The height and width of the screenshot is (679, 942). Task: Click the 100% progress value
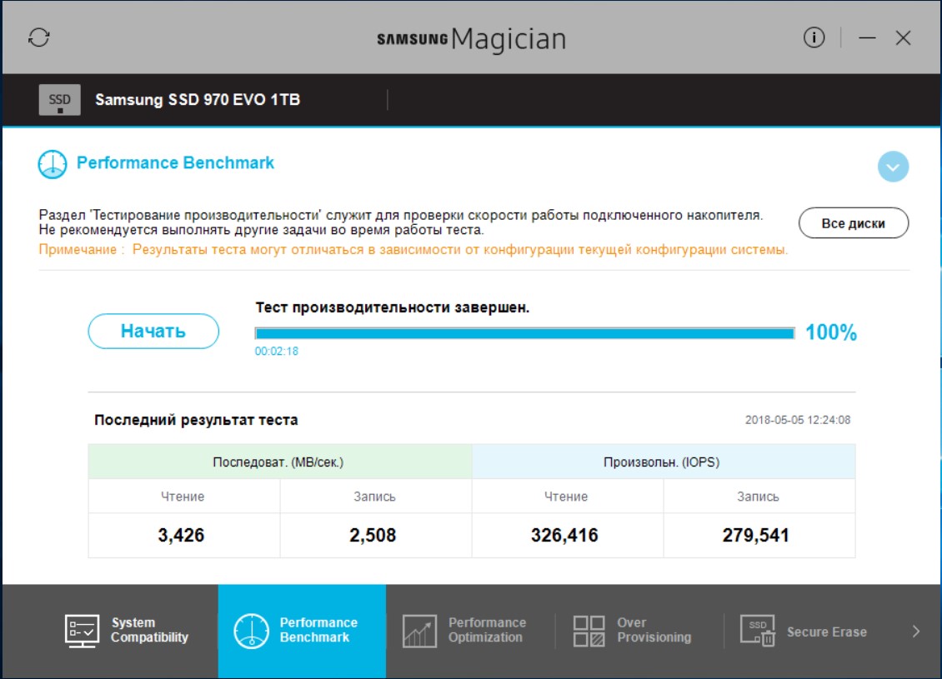[831, 332]
